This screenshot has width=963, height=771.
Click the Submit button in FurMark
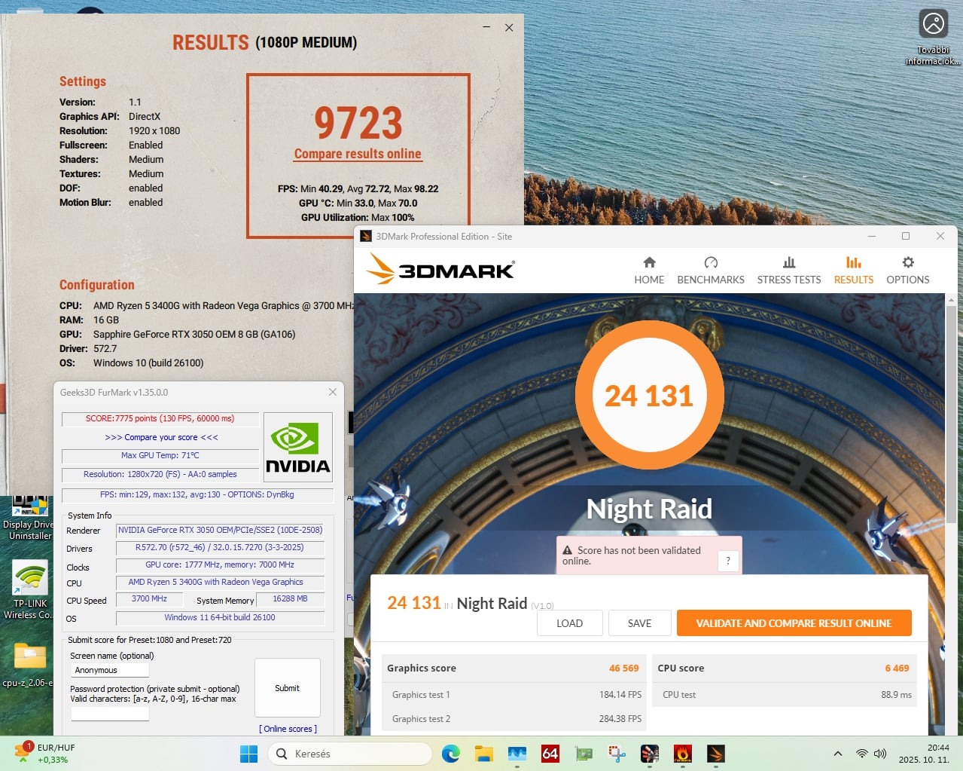pyautogui.click(x=288, y=688)
